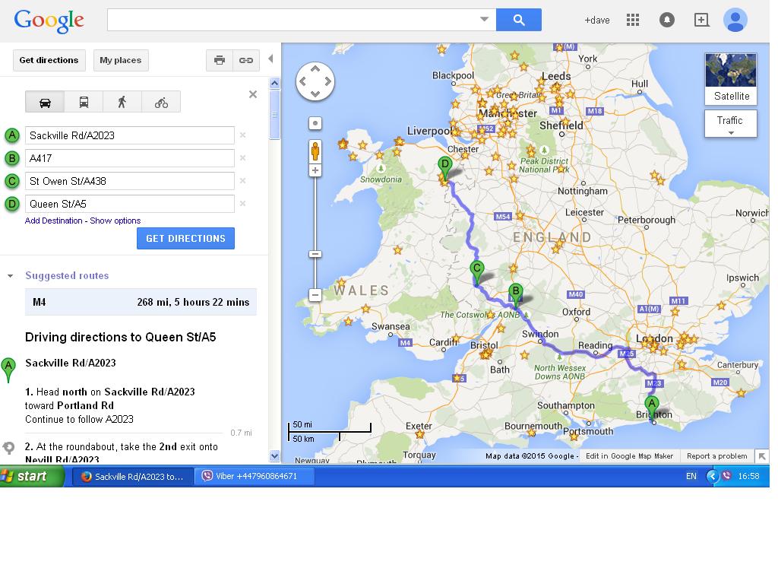This screenshot has width=778, height=584.
Task: Select driving (car) travel mode
Action: [x=45, y=103]
